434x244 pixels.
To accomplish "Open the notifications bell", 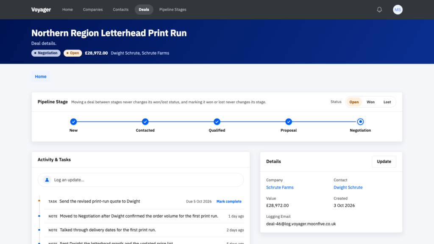I will 379,10.
